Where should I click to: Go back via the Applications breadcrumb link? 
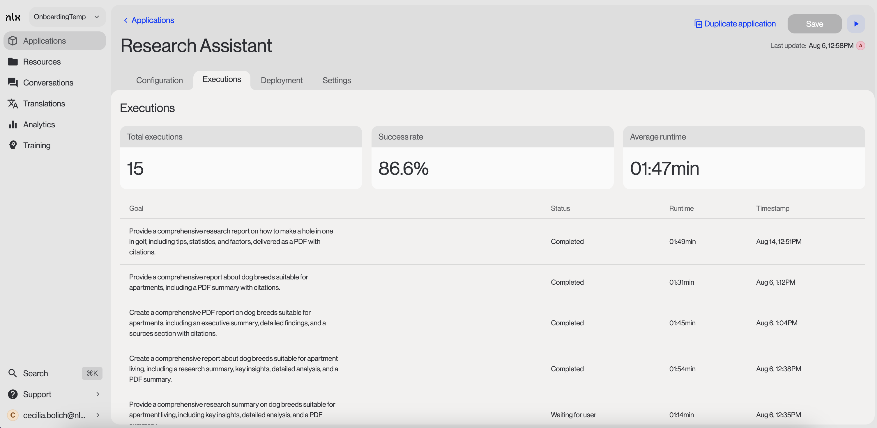(152, 20)
